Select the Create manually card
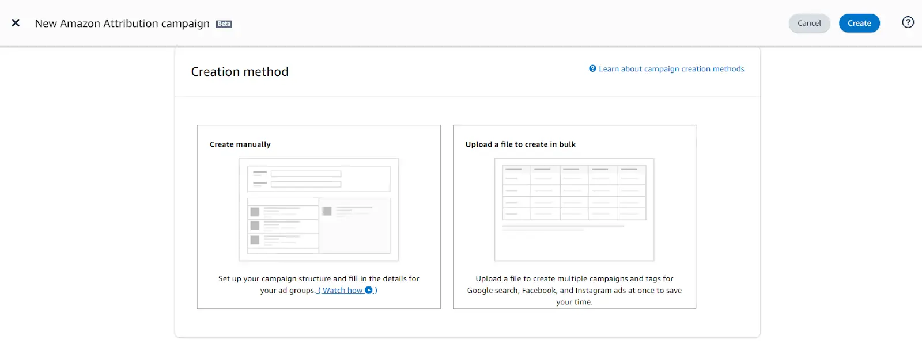The width and height of the screenshot is (922, 363). [319, 217]
